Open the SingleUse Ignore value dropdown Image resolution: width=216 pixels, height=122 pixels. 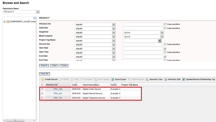[x=162, y=33]
